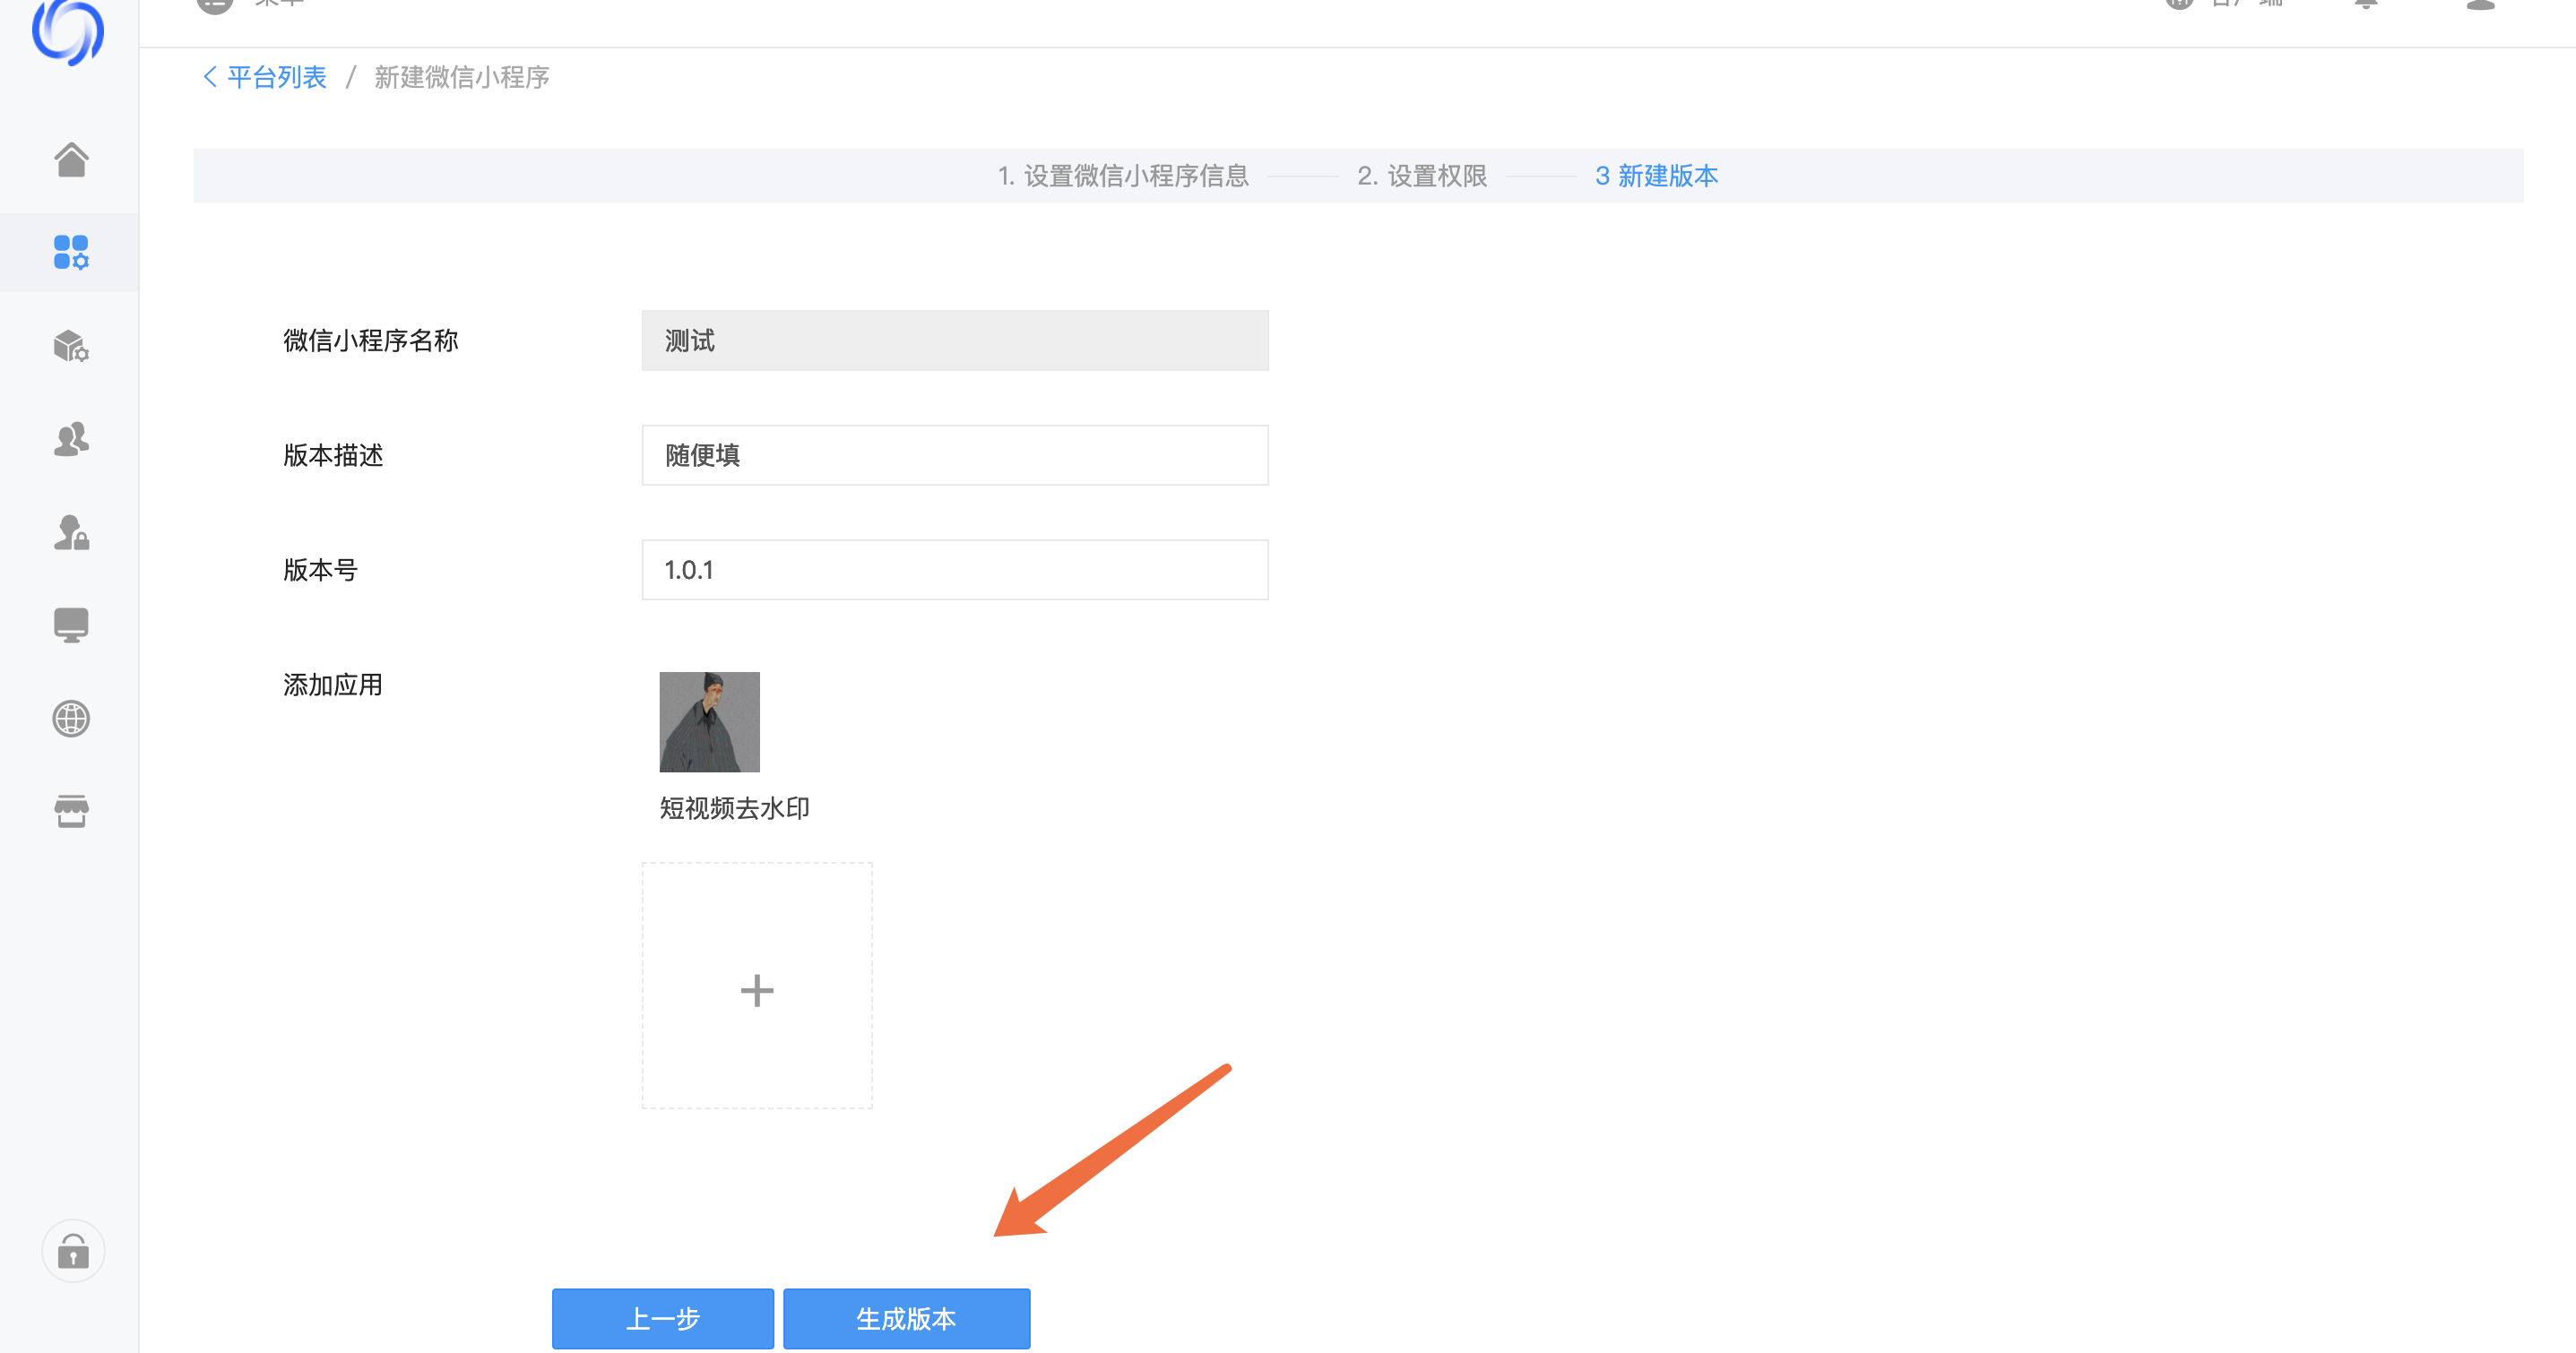The width and height of the screenshot is (2576, 1353).
Task: Open the home icon in the sidebar
Action: (71, 159)
